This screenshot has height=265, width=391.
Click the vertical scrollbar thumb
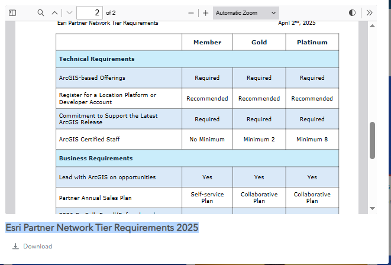click(x=372, y=140)
